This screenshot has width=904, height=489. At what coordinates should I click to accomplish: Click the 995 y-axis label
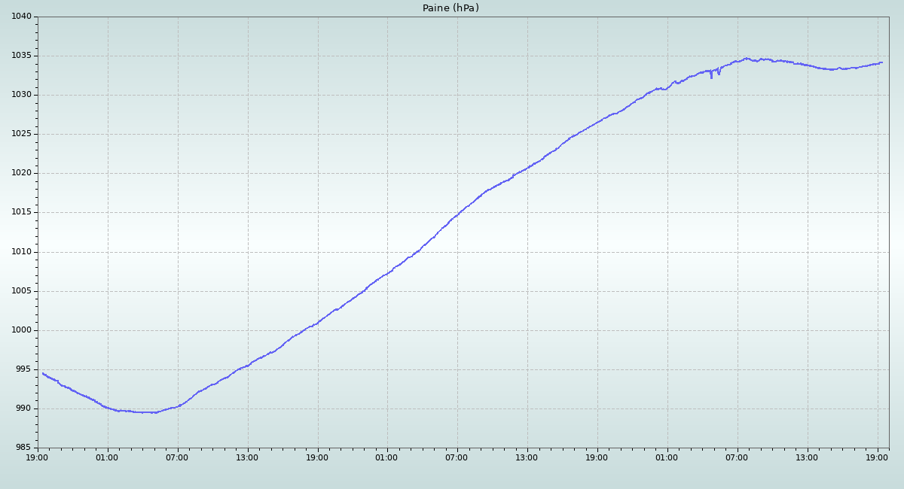tap(23, 369)
